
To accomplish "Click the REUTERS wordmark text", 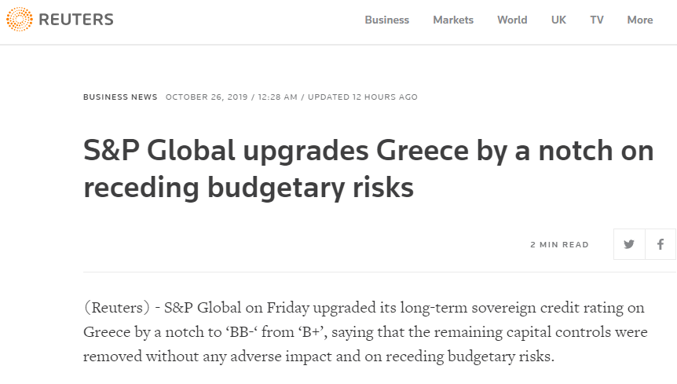I will pos(76,20).
